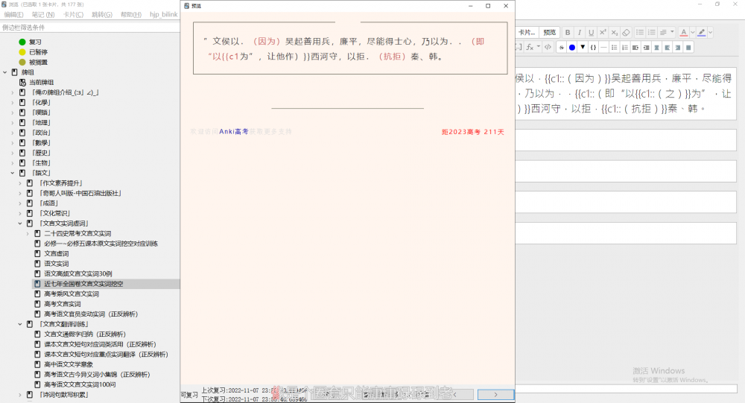Open the HTML code editor icon

(548, 47)
